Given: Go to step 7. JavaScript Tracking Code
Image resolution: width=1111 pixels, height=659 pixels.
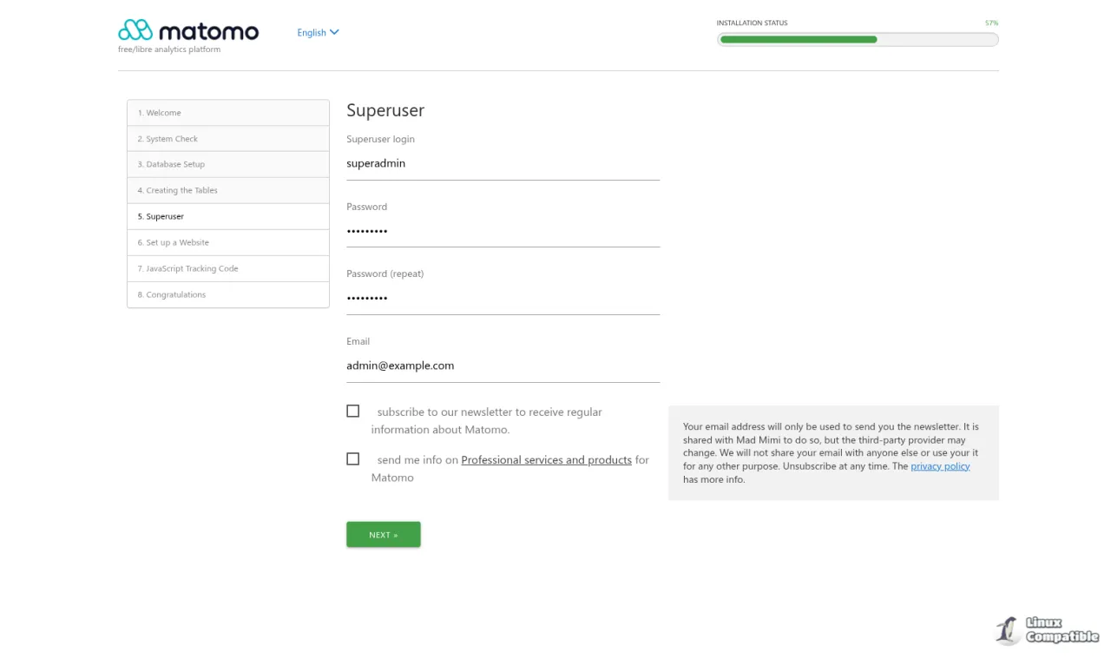Looking at the screenshot, I should 228,268.
